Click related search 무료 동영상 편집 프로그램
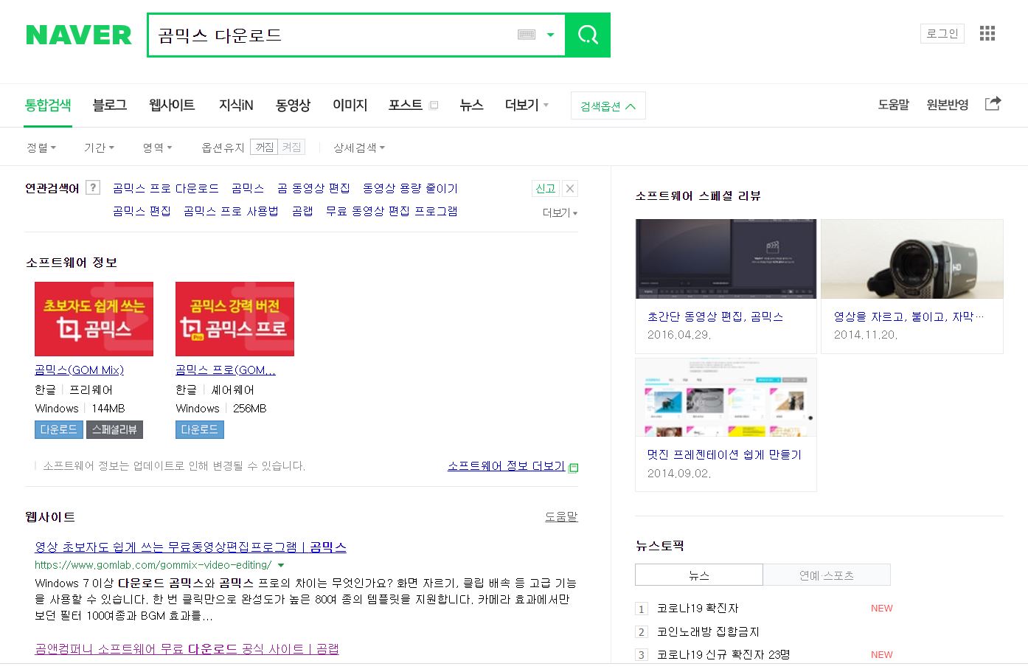This screenshot has width=1028, height=672. [392, 211]
